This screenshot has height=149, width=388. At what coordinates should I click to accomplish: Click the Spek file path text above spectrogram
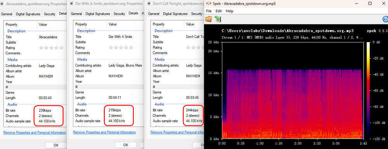click(288, 31)
